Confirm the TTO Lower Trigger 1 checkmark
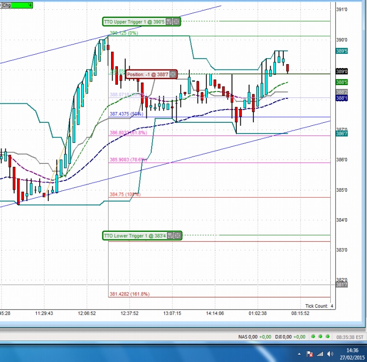This screenshot has width=367, height=362. coord(170,235)
